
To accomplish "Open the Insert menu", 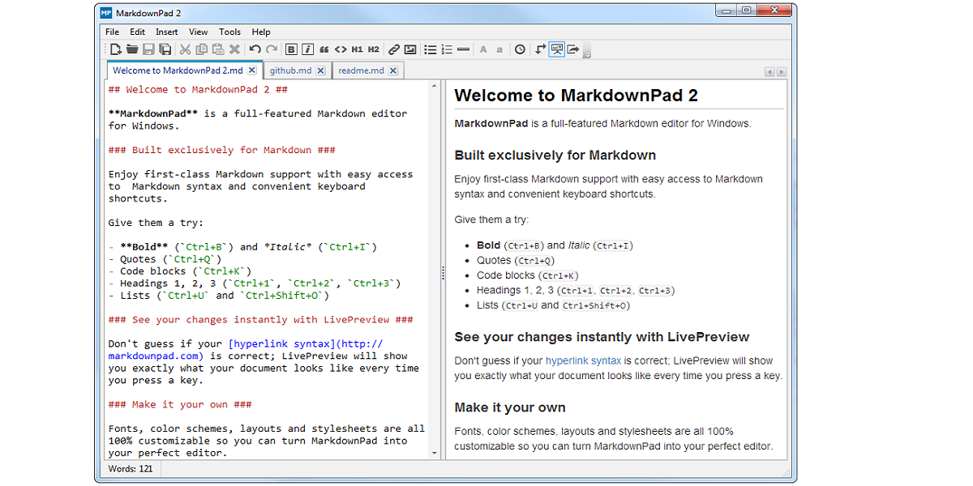I will (166, 32).
